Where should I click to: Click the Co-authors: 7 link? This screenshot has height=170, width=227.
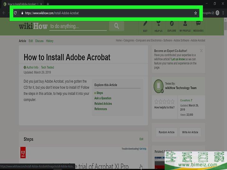click(186, 100)
